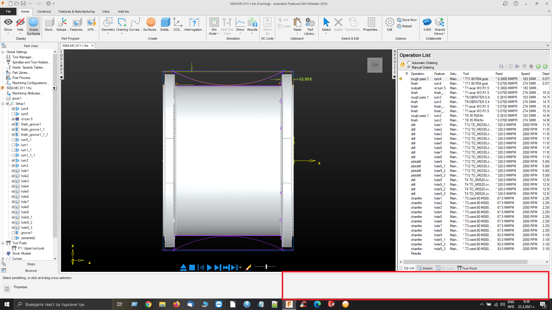Collapse the Setup1 tree node
The width and height of the screenshot is (552, 310).
[3, 104]
